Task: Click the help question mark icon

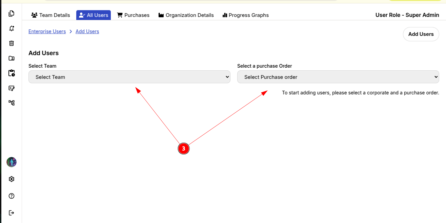Action: pyautogui.click(x=12, y=196)
